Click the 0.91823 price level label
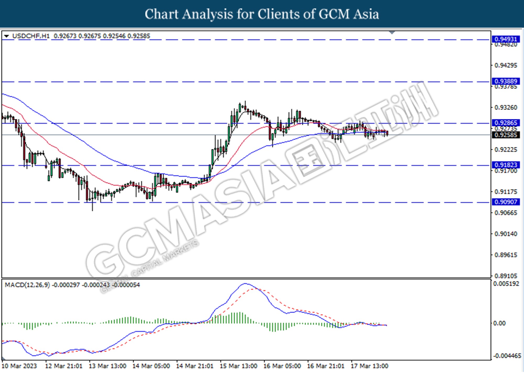This screenshot has height=374, width=524. (506, 165)
